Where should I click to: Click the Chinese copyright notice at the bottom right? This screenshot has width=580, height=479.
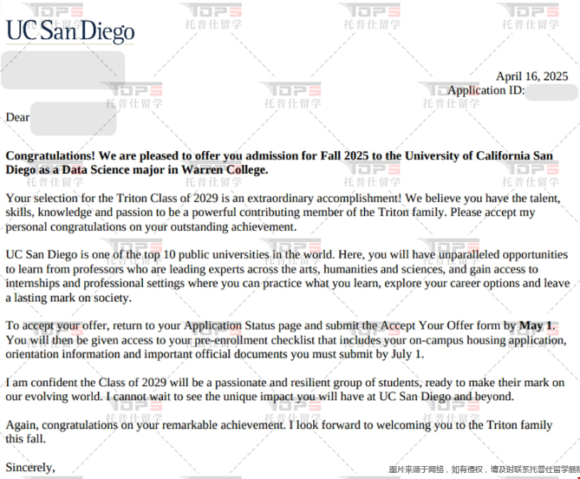(484, 469)
